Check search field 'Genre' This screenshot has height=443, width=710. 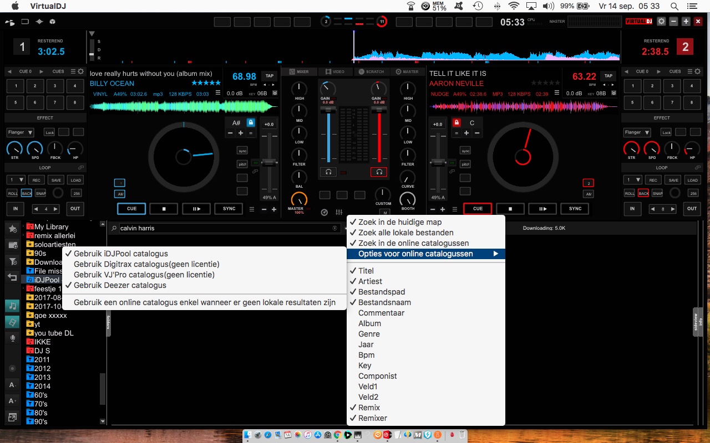click(x=426, y=334)
